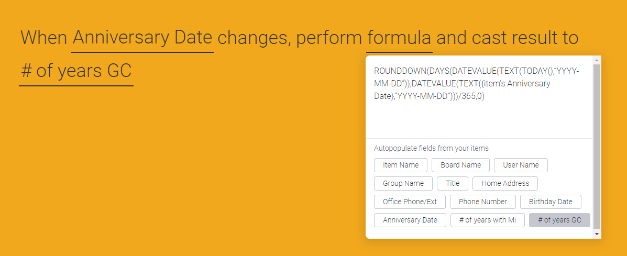The height and width of the screenshot is (256, 627).
Task: Click the '# of years with Mi' chip
Action: coord(487,220)
